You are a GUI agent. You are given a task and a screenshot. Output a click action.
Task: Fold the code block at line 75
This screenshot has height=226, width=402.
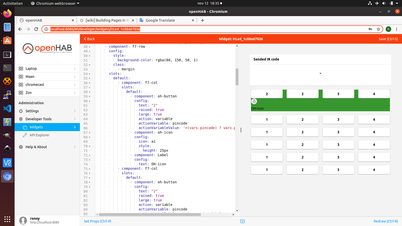89,169
